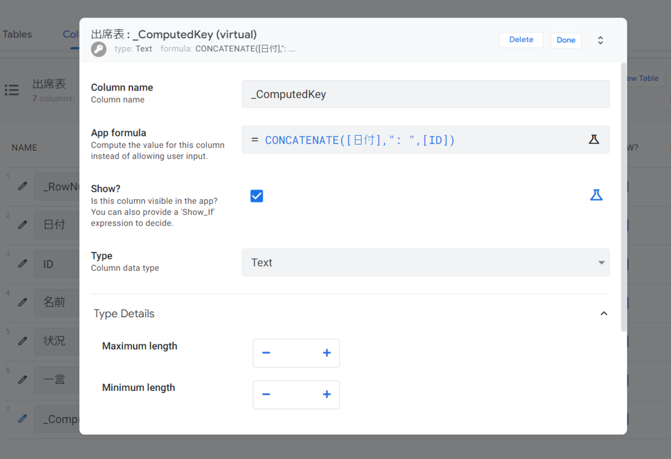671x459 pixels.
Task: Click the 状況 column name in background list
Action: (54, 341)
